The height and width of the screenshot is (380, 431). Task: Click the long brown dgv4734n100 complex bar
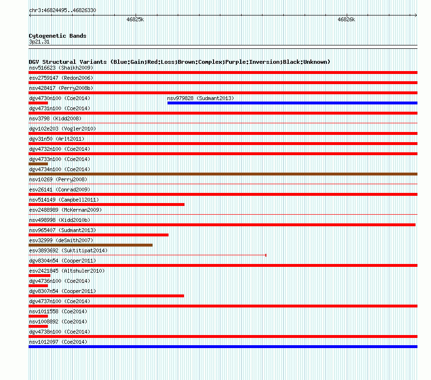click(223, 174)
